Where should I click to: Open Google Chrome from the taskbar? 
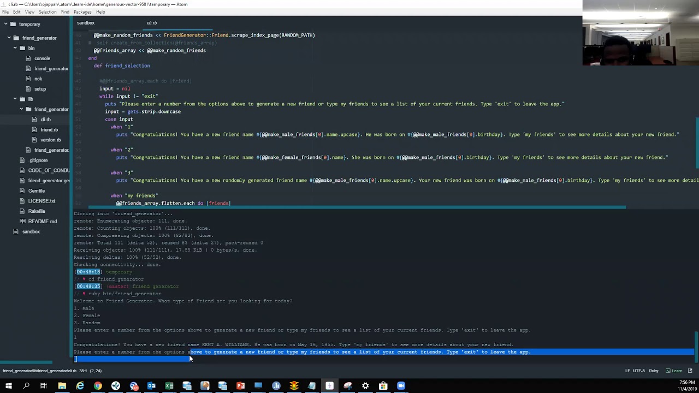pos(98,386)
